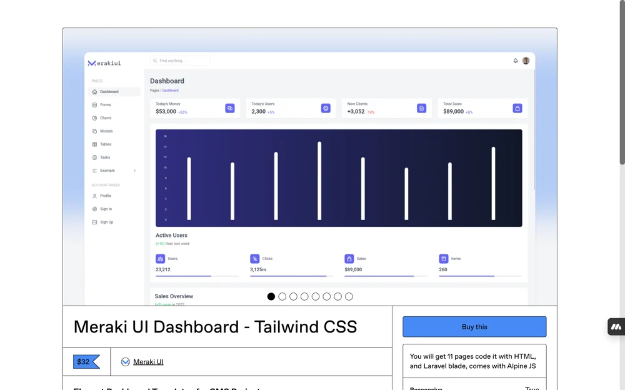The image size is (625, 390).
Task: Click the Merakiui logo in the preview
Action: click(x=104, y=63)
